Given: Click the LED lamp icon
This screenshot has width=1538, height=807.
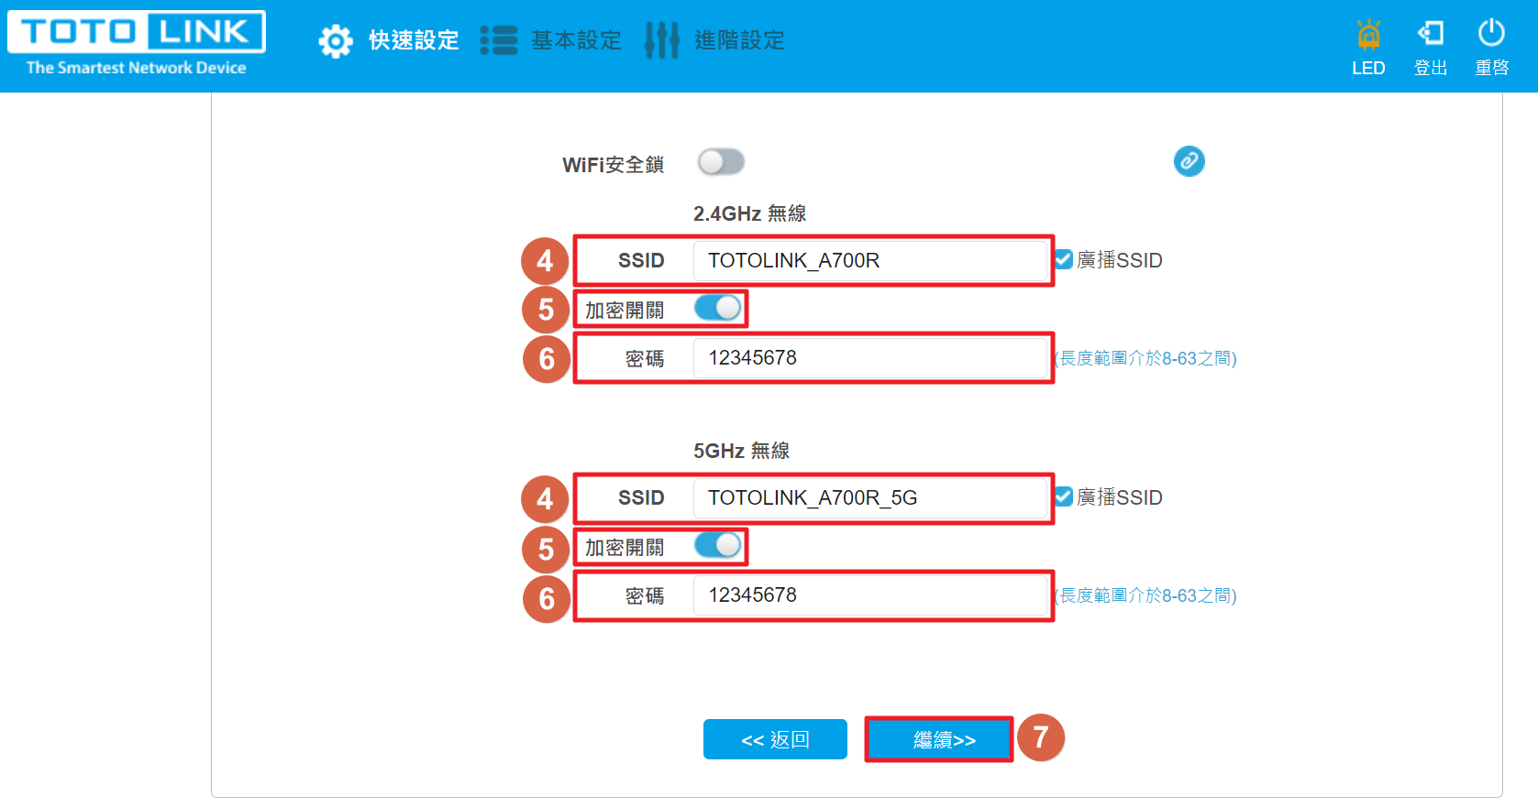Looking at the screenshot, I should click(1368, 35).
